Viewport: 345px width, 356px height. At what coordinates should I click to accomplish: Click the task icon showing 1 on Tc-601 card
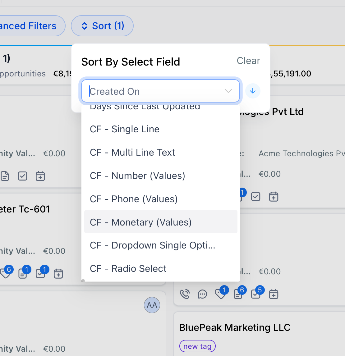tap(40, 273)
